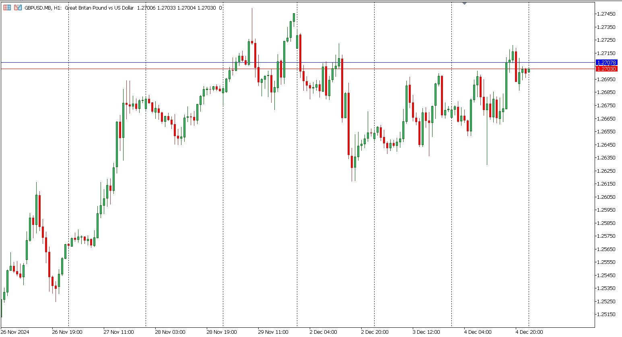The height and width of the screenshot is (337, 622).
Task: Click the 1.25950 price scale label
Action: tap(606, 210)
